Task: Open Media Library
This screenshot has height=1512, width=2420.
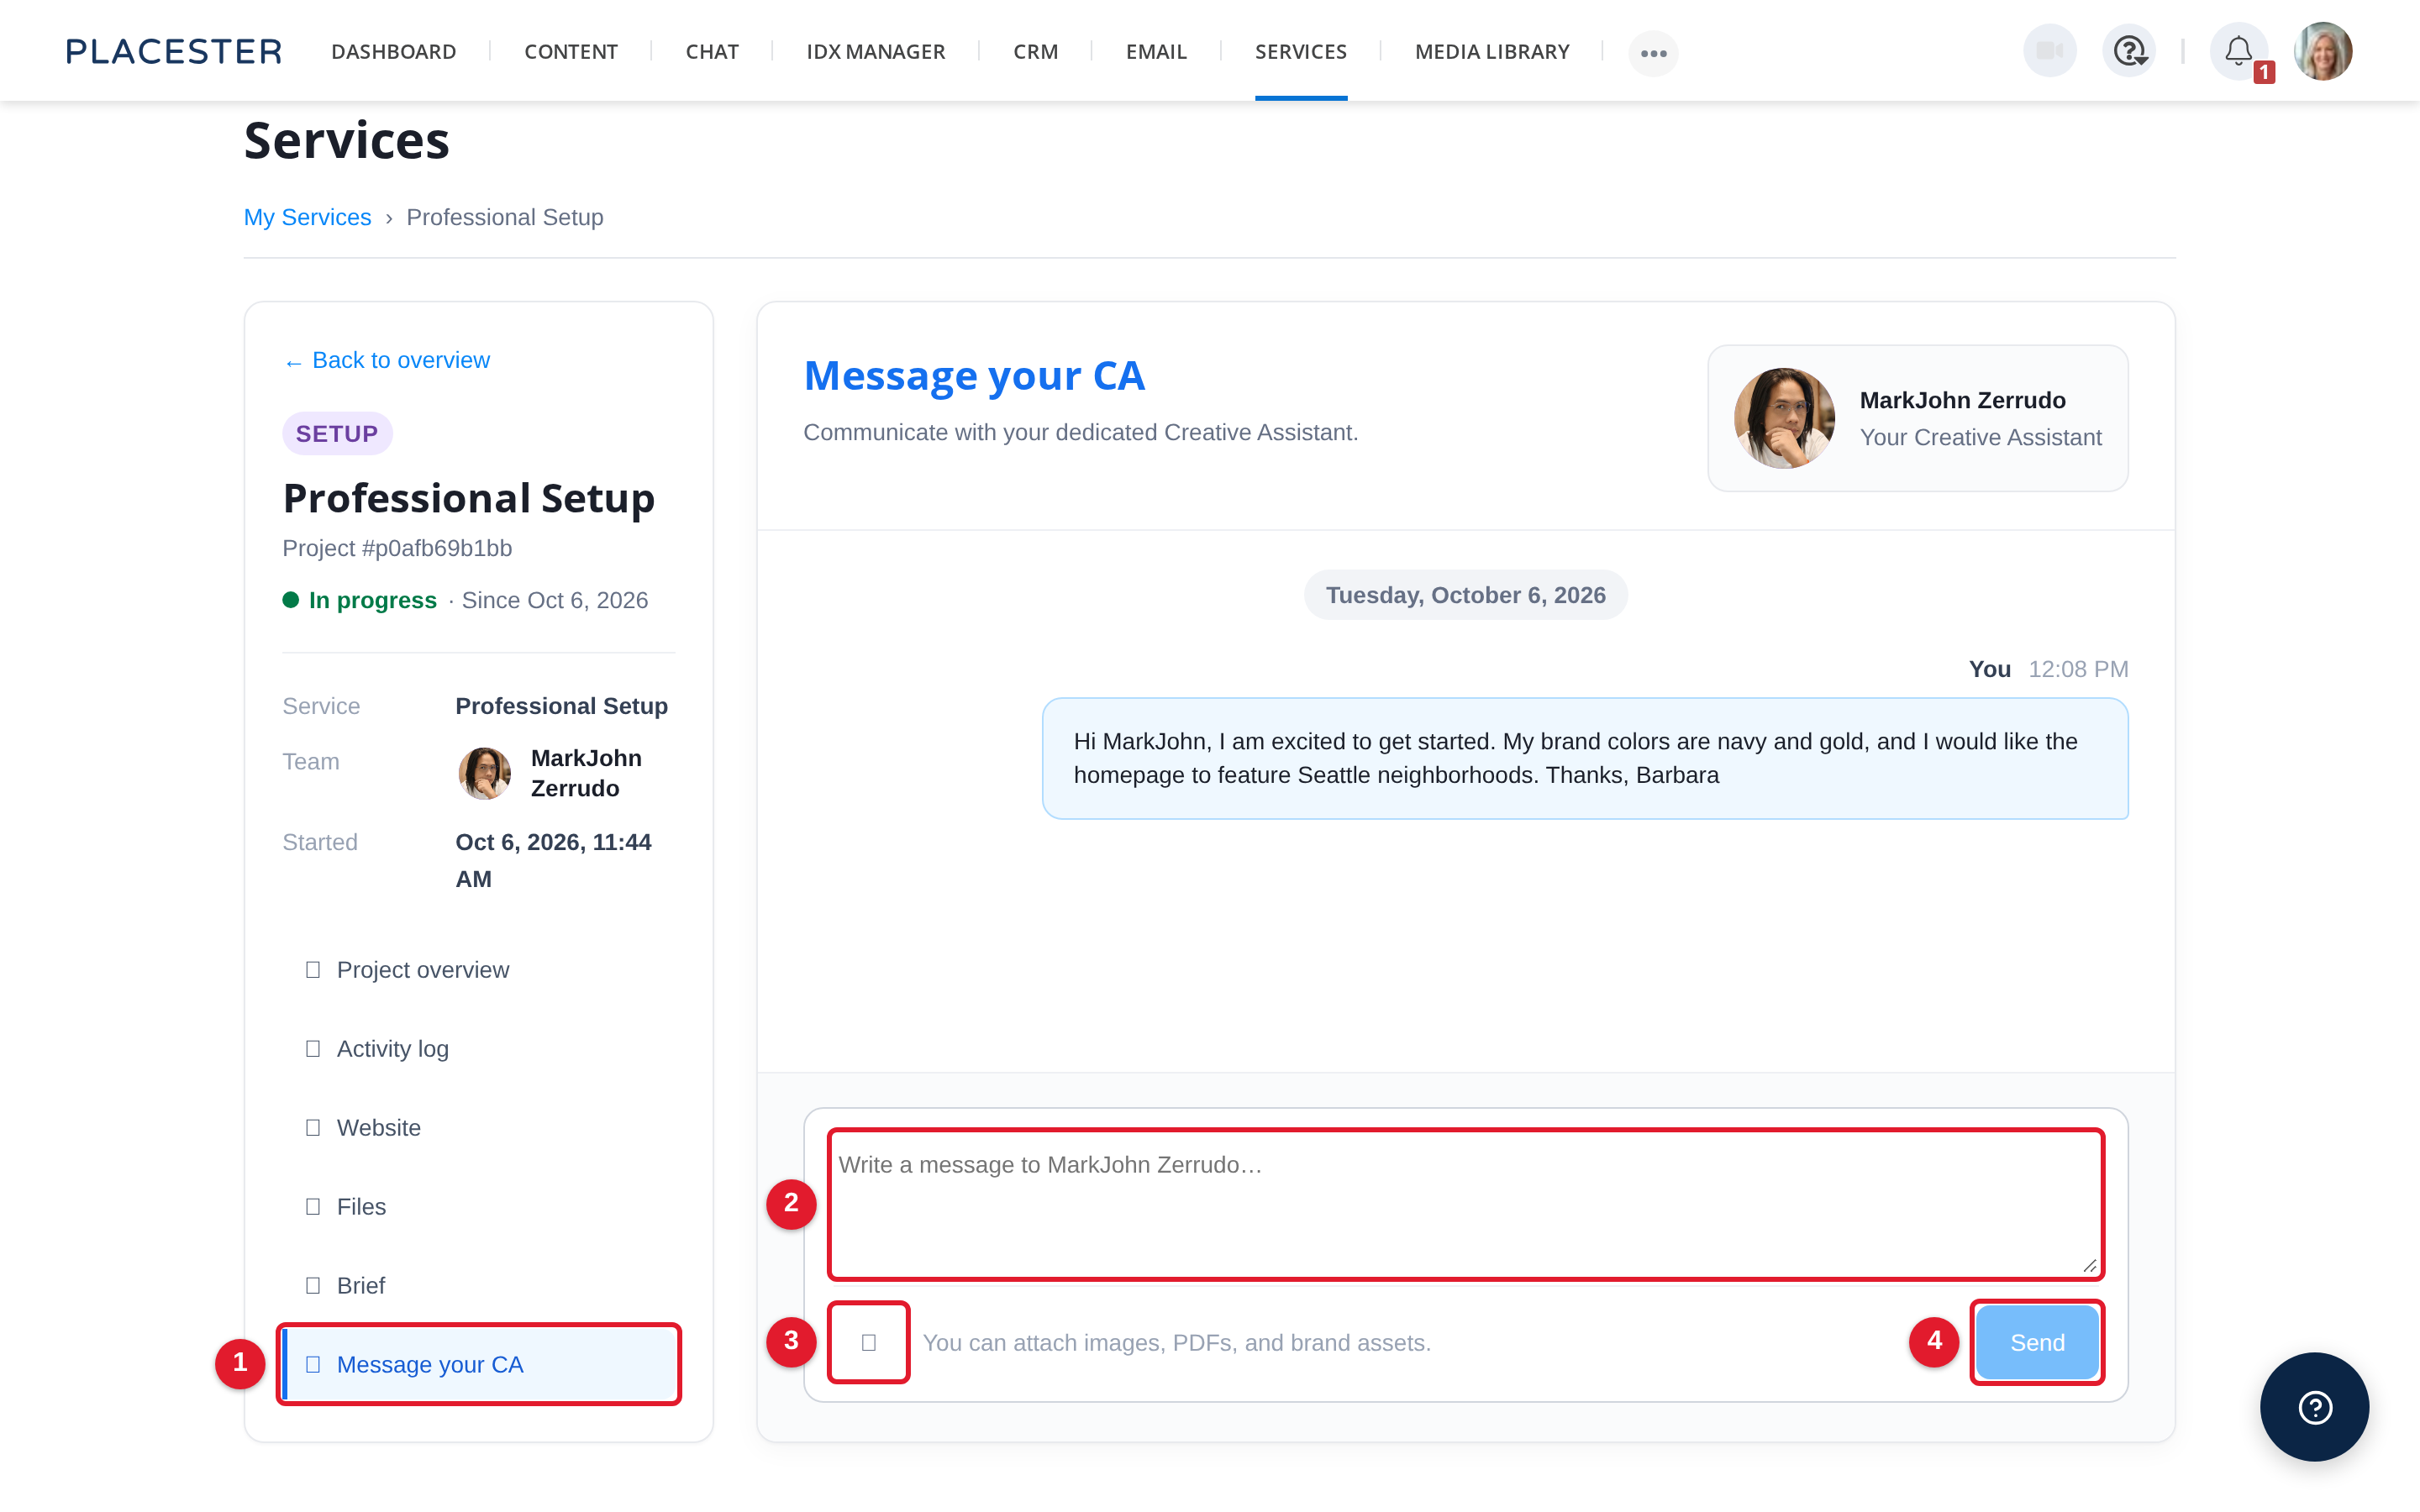Action: pos(1492,52)
